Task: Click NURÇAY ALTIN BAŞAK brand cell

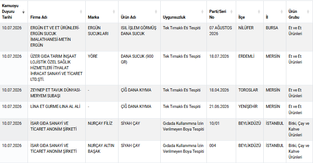Action: tap(102, 151)
